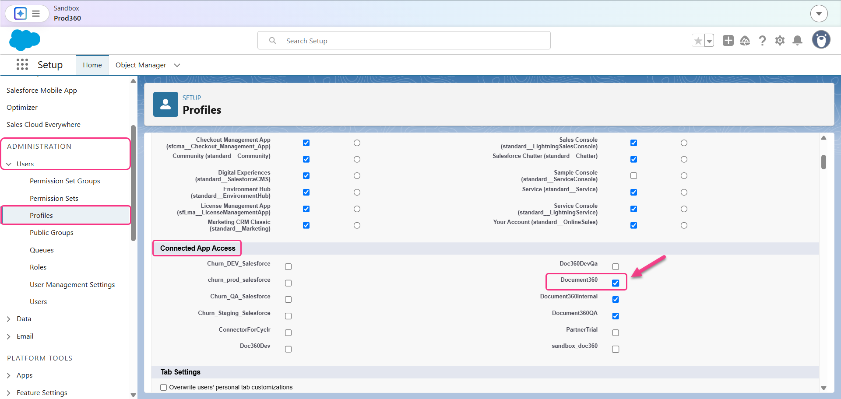Viewport: 841px width, 399px height.
Task: Collapse the Users tree section
Action: [9, 164]
